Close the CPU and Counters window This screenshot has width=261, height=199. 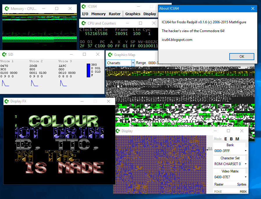pos(154,23)
